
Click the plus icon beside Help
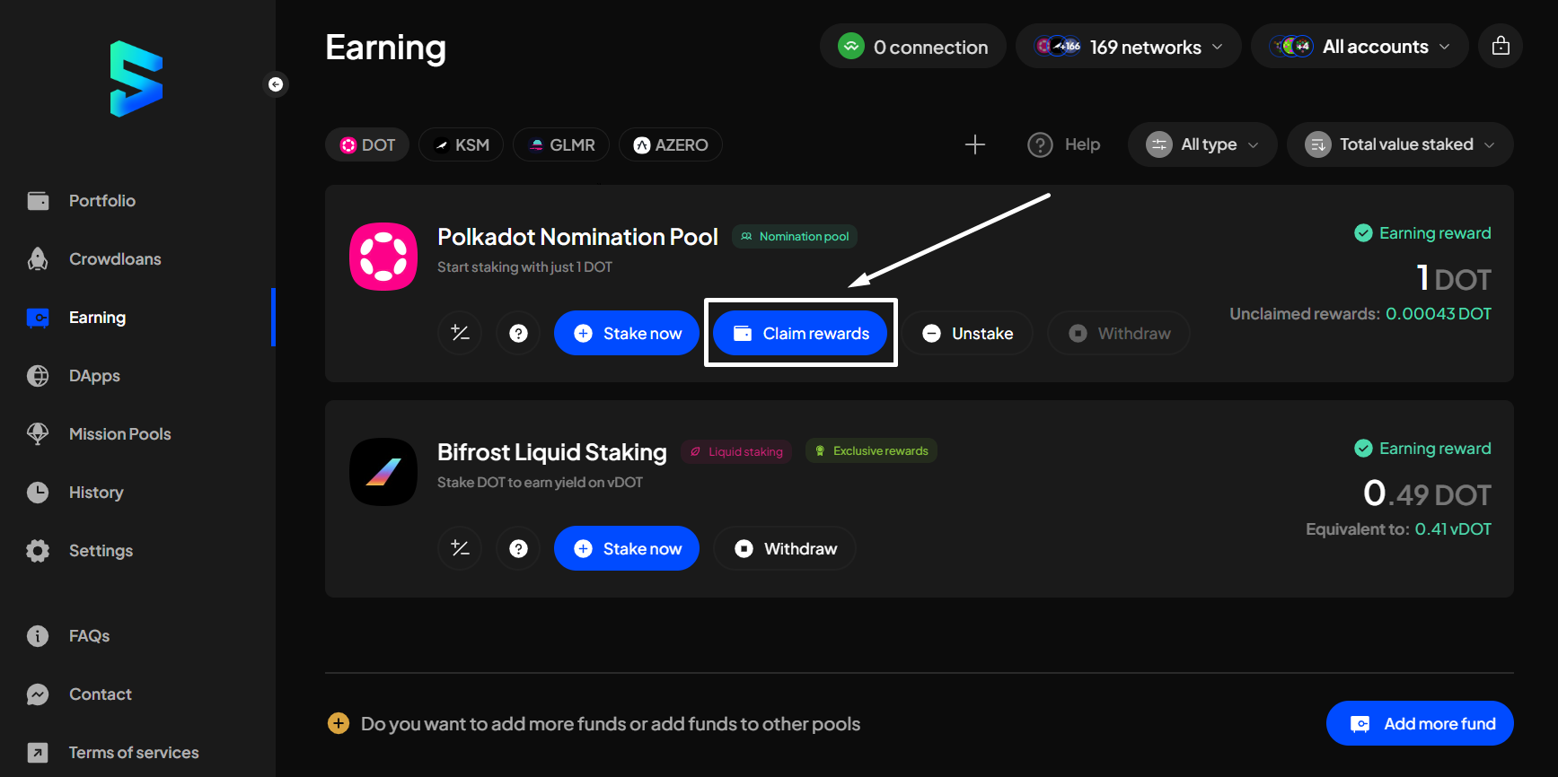pos(975,144)
